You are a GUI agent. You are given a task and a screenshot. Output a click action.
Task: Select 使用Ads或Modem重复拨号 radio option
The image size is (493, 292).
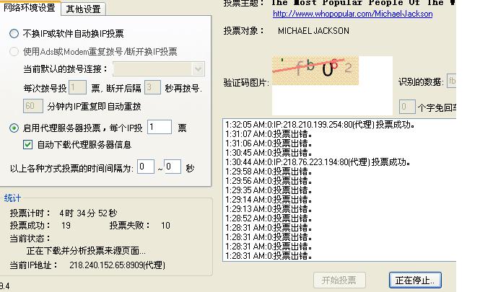click(x=14, y=52)
